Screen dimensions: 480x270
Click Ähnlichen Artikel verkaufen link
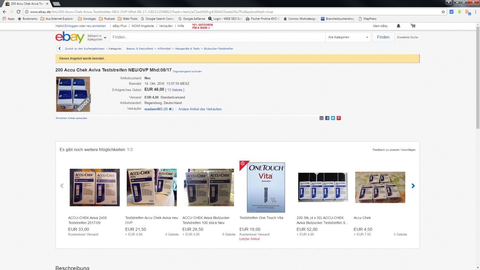[x=71, y=118]
